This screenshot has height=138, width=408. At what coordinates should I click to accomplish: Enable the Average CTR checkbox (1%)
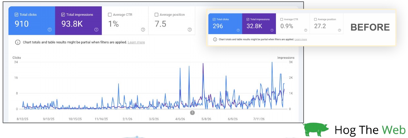click(x=110, y=15)
